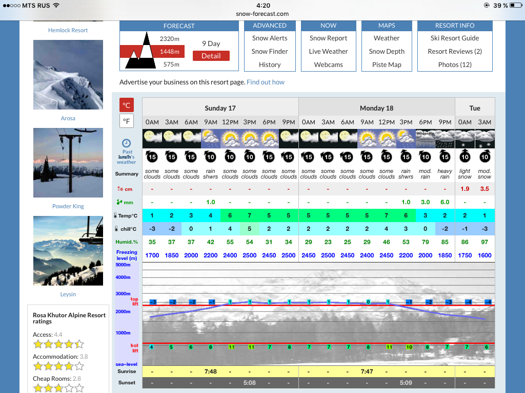Click the Powder King name link
Image resolution: width=525 pixels, height=393 pixels.
point(68,206)
